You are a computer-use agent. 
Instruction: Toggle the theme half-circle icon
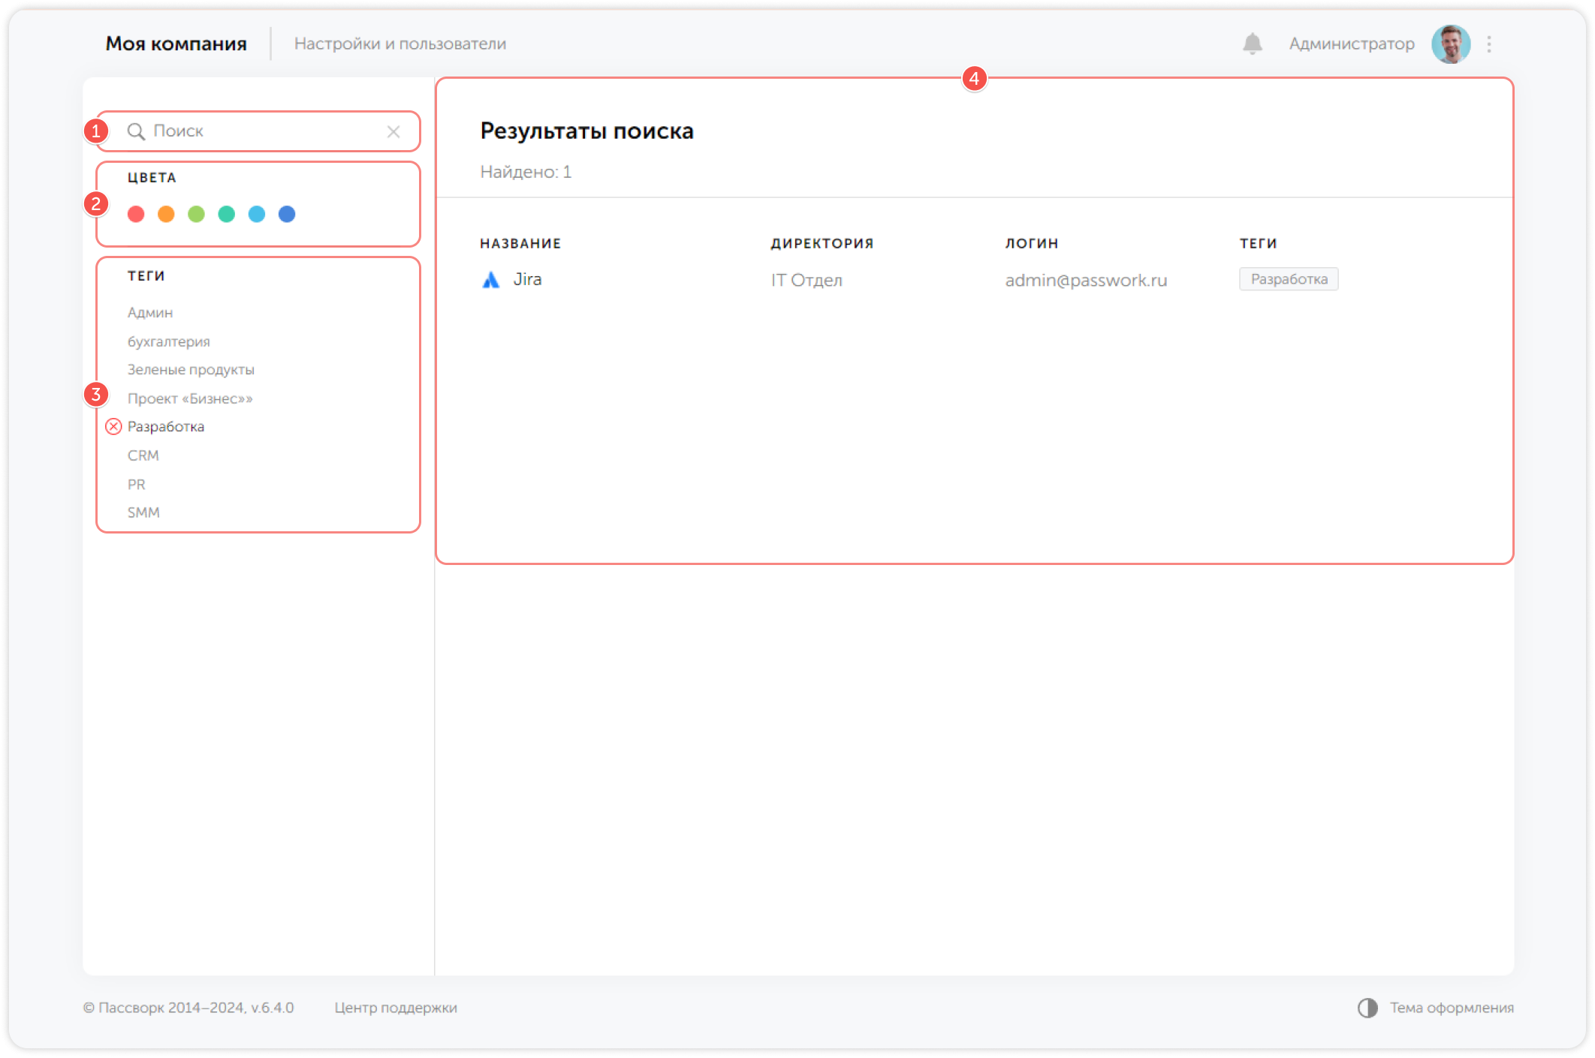coord(1367,1008)
